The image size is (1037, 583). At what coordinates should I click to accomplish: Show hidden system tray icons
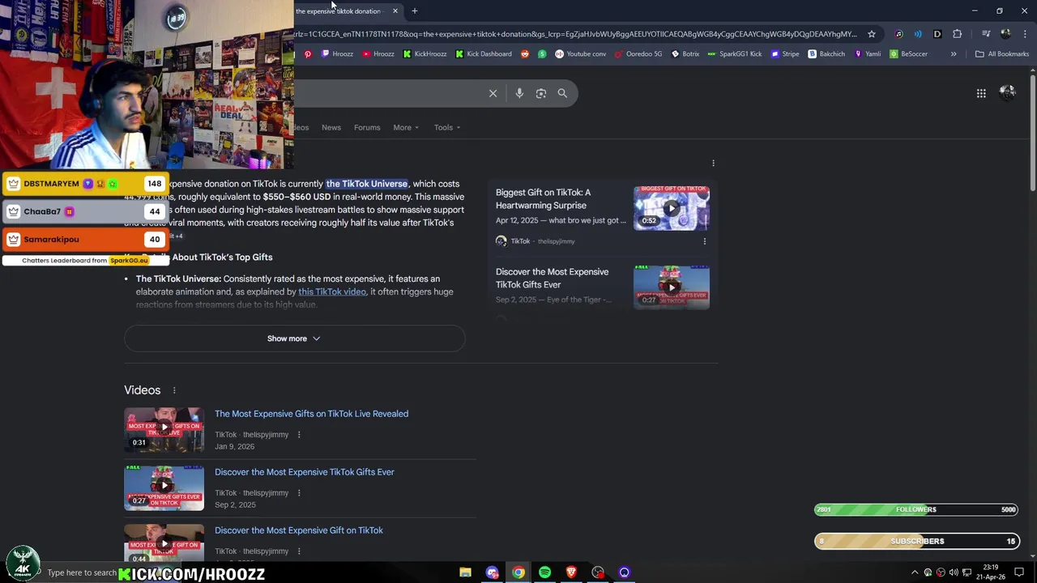pos(915,572)
